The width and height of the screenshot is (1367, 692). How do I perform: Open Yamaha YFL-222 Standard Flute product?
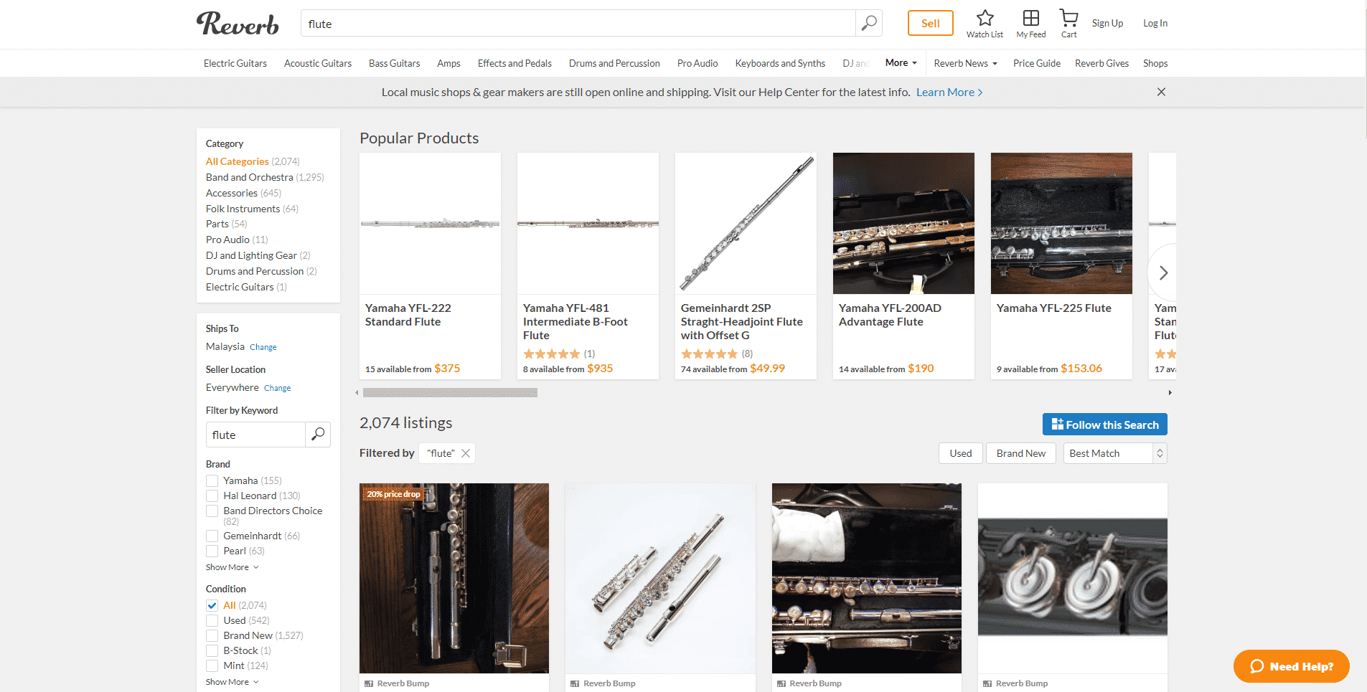click(430, 265)
